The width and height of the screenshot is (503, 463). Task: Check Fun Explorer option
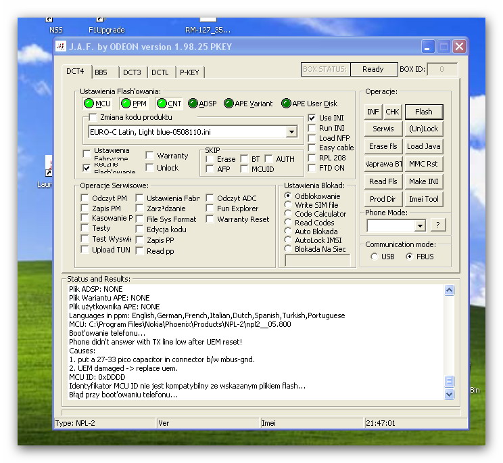[x=210, y=208]
